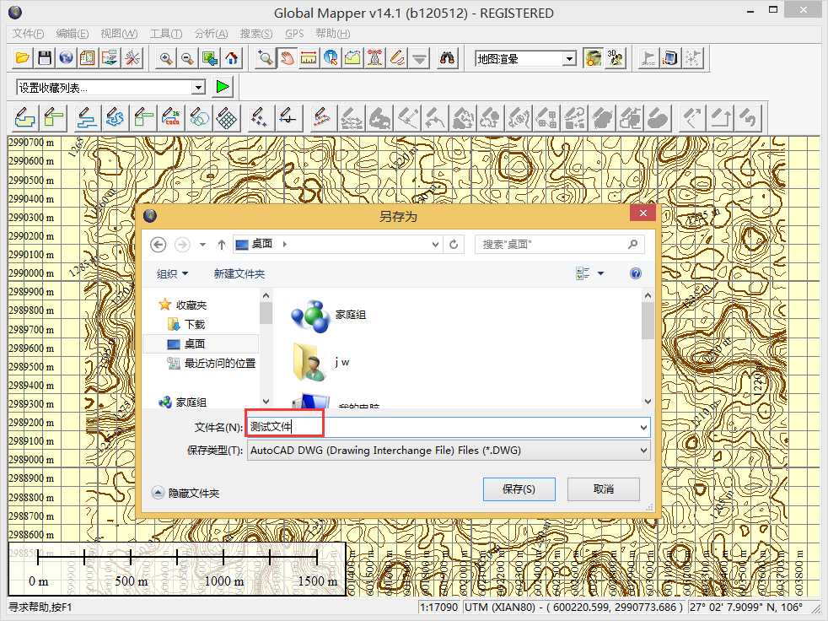
Task: Select the View Shed tower tool
Action: point(375,58)
